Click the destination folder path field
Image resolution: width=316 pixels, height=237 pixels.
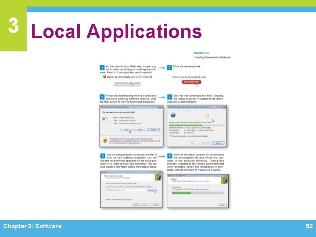126,190
